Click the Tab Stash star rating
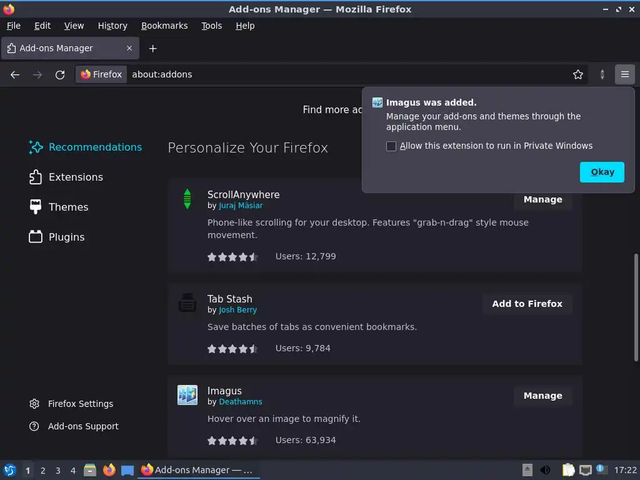Image resolution: width=640 pixels, height=480 pixels. pyautogui.click(x=232, y=349)
